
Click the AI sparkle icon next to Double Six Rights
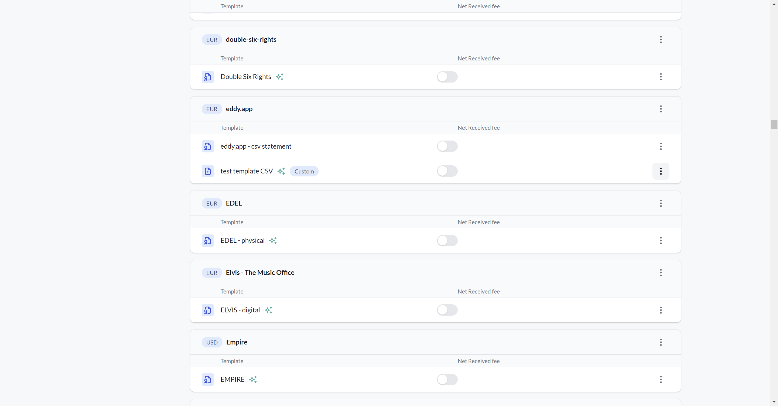tap(280, 77)
